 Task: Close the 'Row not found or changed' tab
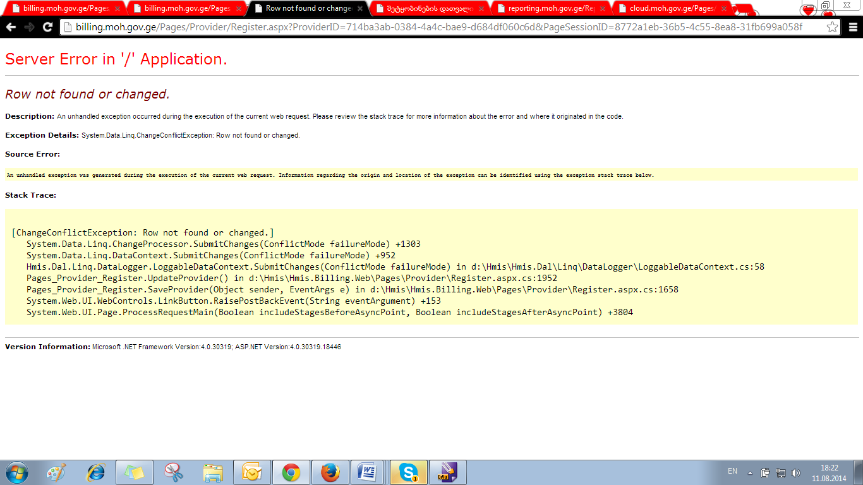(x=360, y=9)
